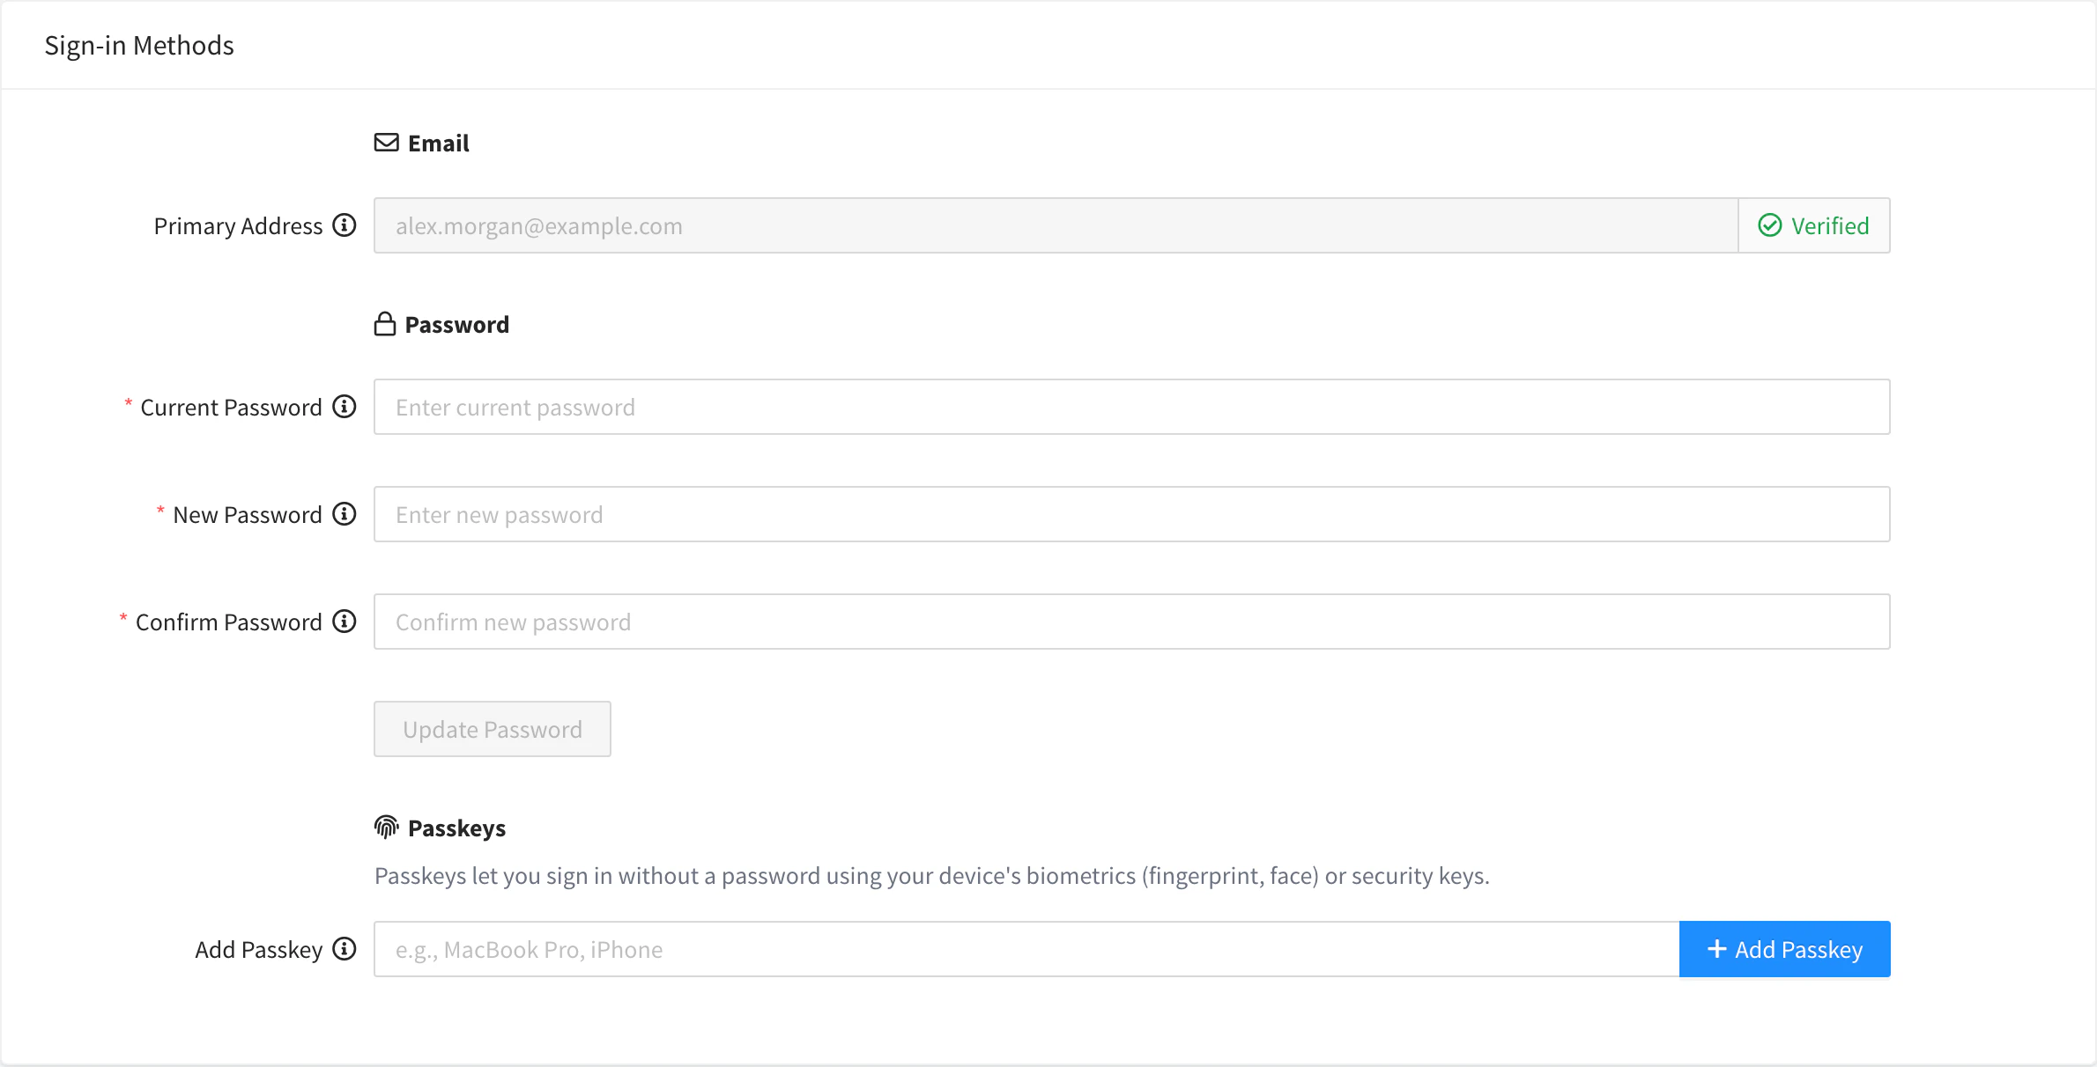This screenshot has width=2097, height=1067.
Task: Focus the Current Password input field
Action: click(1132, 407)
